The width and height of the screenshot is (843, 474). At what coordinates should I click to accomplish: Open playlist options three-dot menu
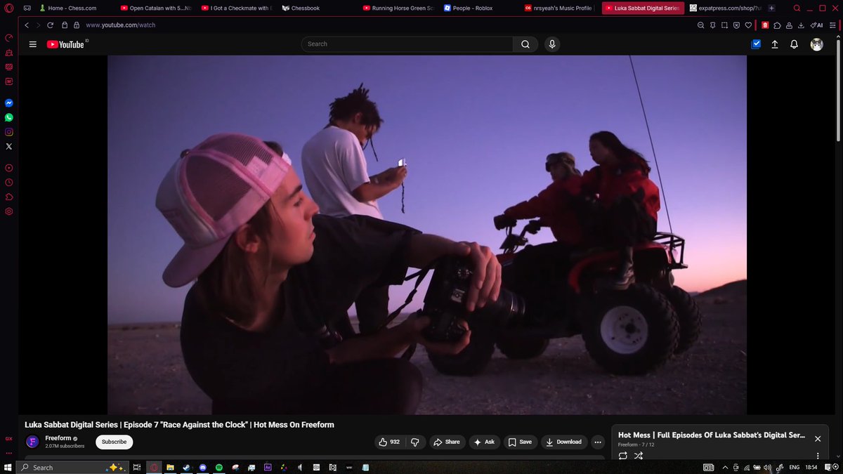click(x=818, y=456)
